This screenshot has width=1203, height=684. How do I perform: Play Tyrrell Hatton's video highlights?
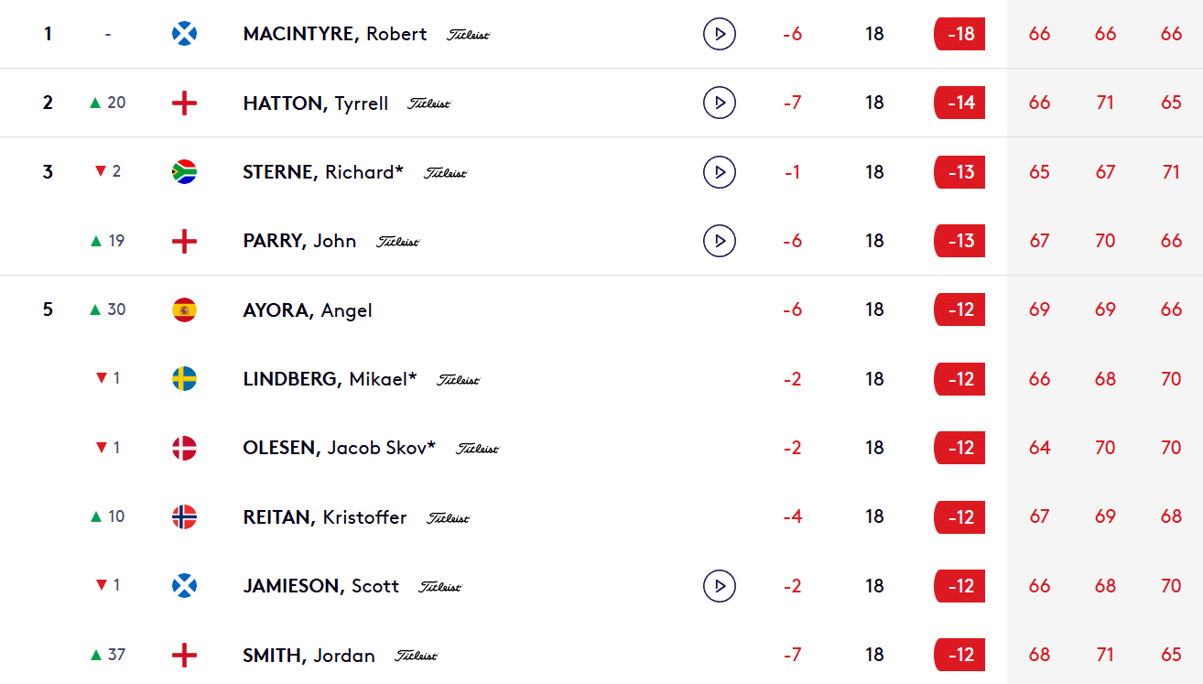720,103
